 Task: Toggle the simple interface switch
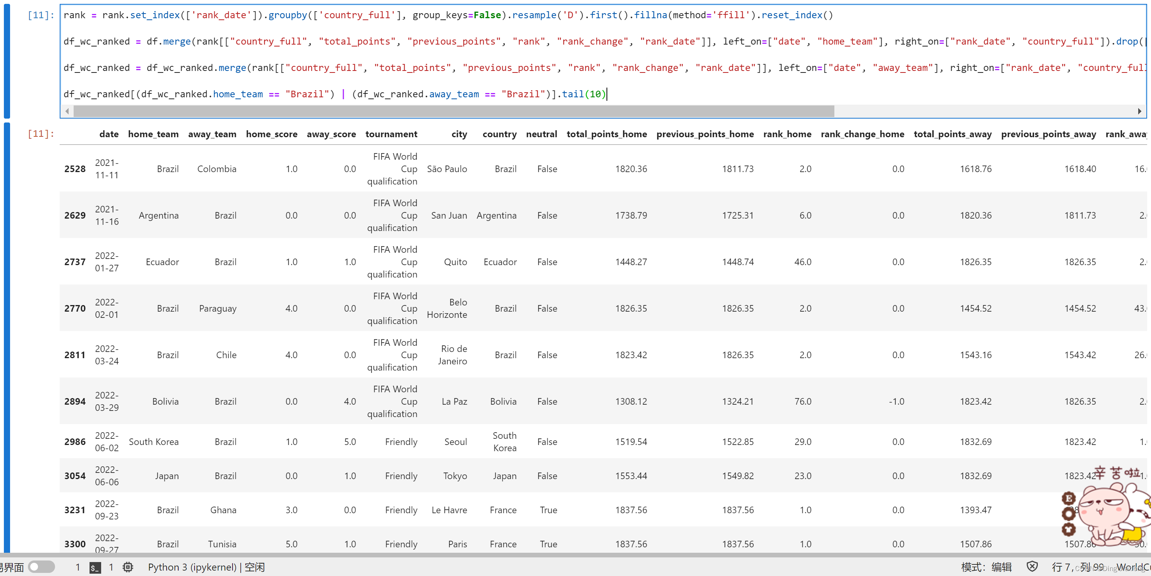(x=41, y=567)
